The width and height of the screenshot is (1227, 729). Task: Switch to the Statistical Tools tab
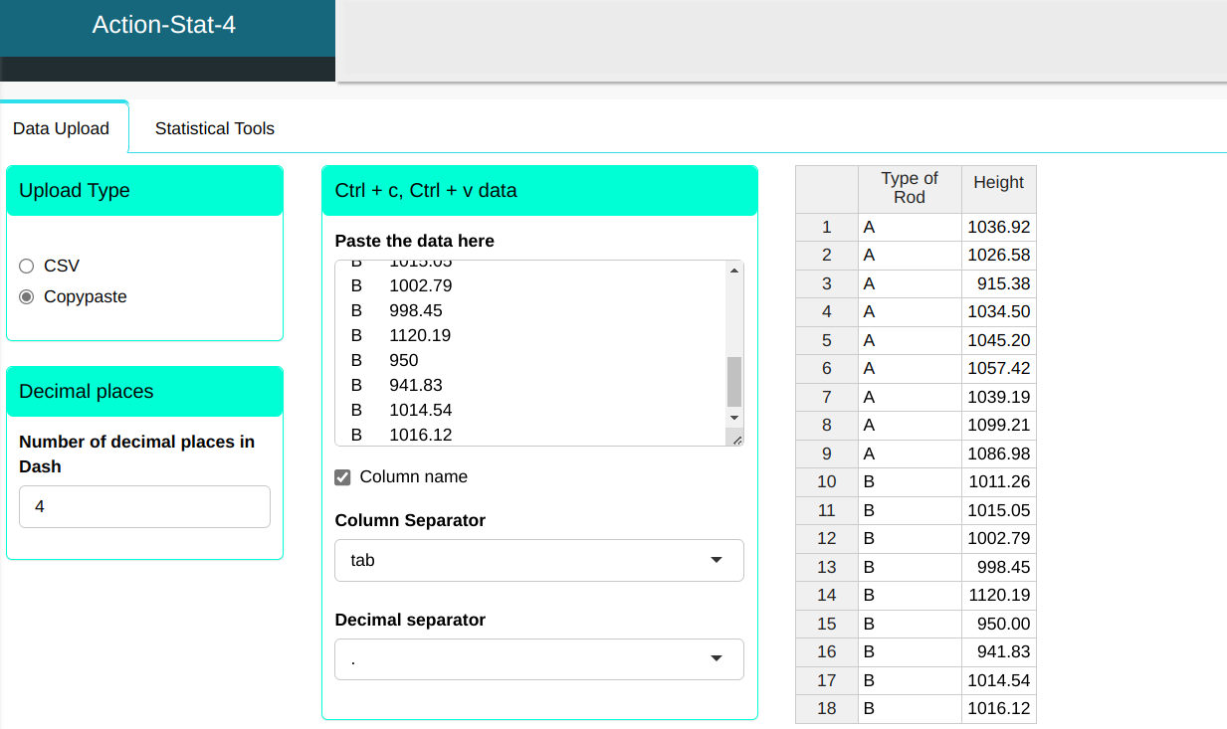click(x=214, y=128)
